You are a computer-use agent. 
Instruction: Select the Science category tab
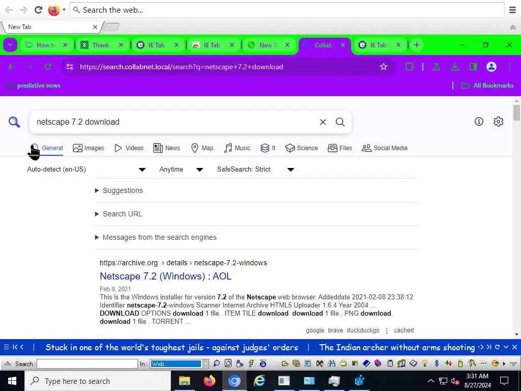(301, 148)
